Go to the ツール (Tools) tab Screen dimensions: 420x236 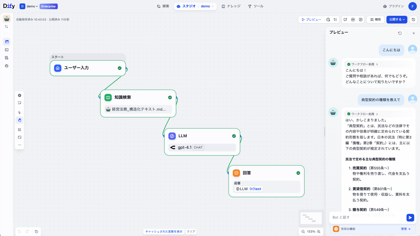[x=256, y=6]
